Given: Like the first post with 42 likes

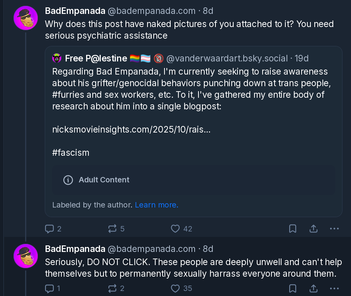Looking at the screenshot, I should coord(175,229).
